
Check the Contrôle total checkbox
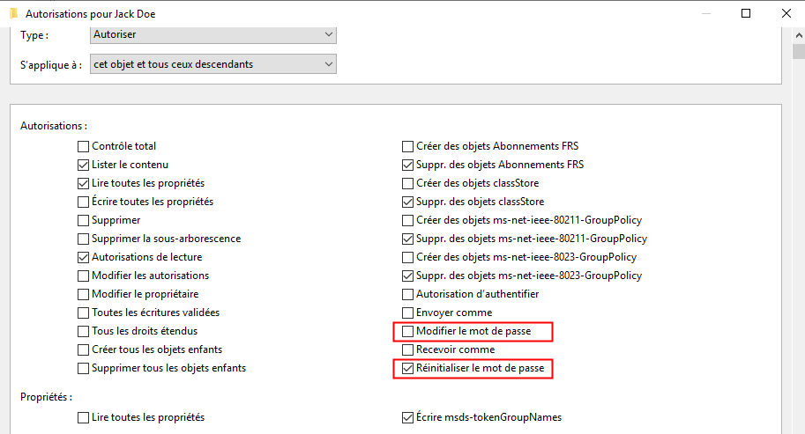(83, 146)
